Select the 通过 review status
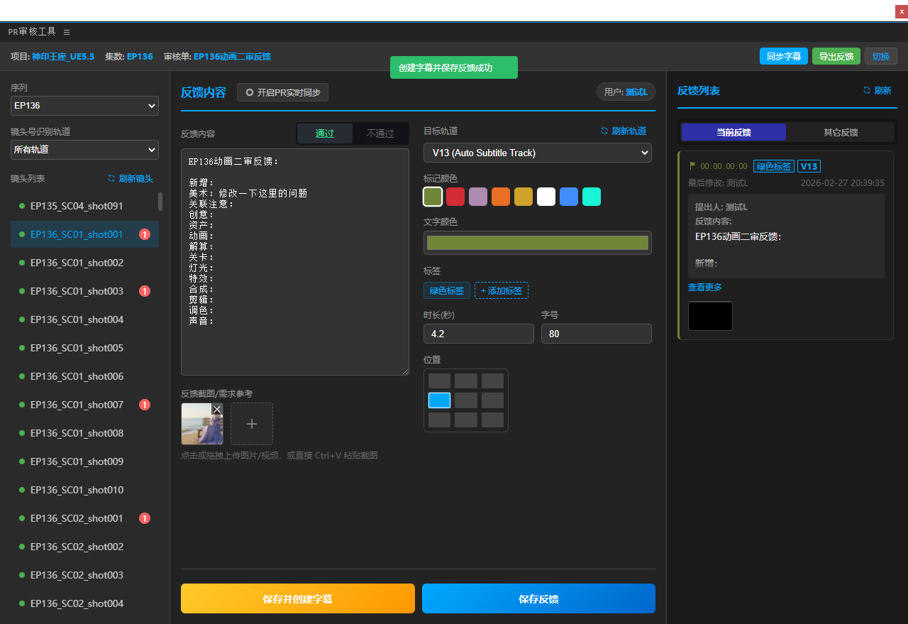908x624 pixels. point(325,133)
